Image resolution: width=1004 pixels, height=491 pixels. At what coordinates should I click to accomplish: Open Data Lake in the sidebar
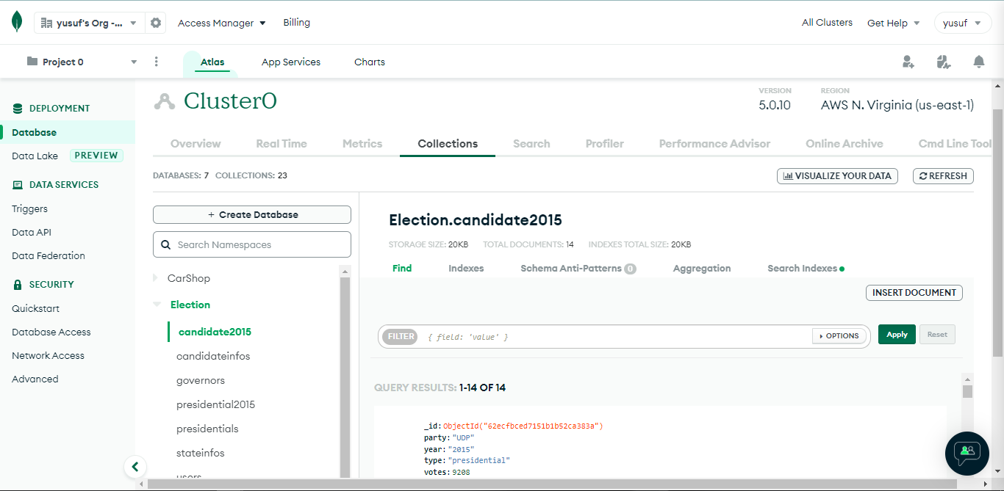(35, 156)
